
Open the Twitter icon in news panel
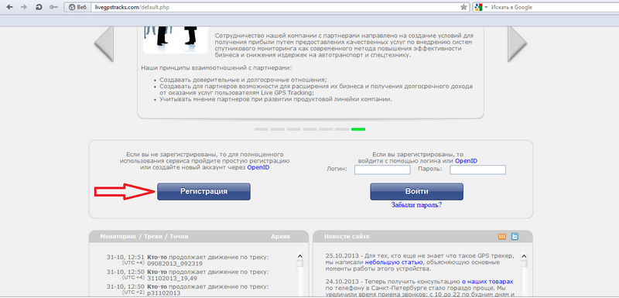(515, 236)
